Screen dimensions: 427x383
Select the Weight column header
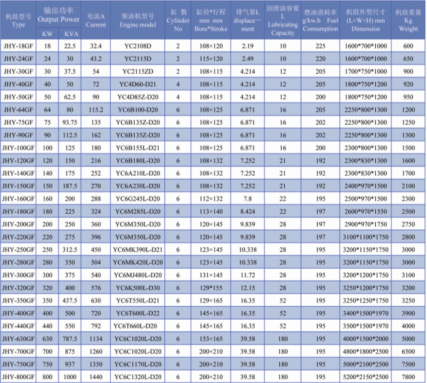(x=408, y=20)
